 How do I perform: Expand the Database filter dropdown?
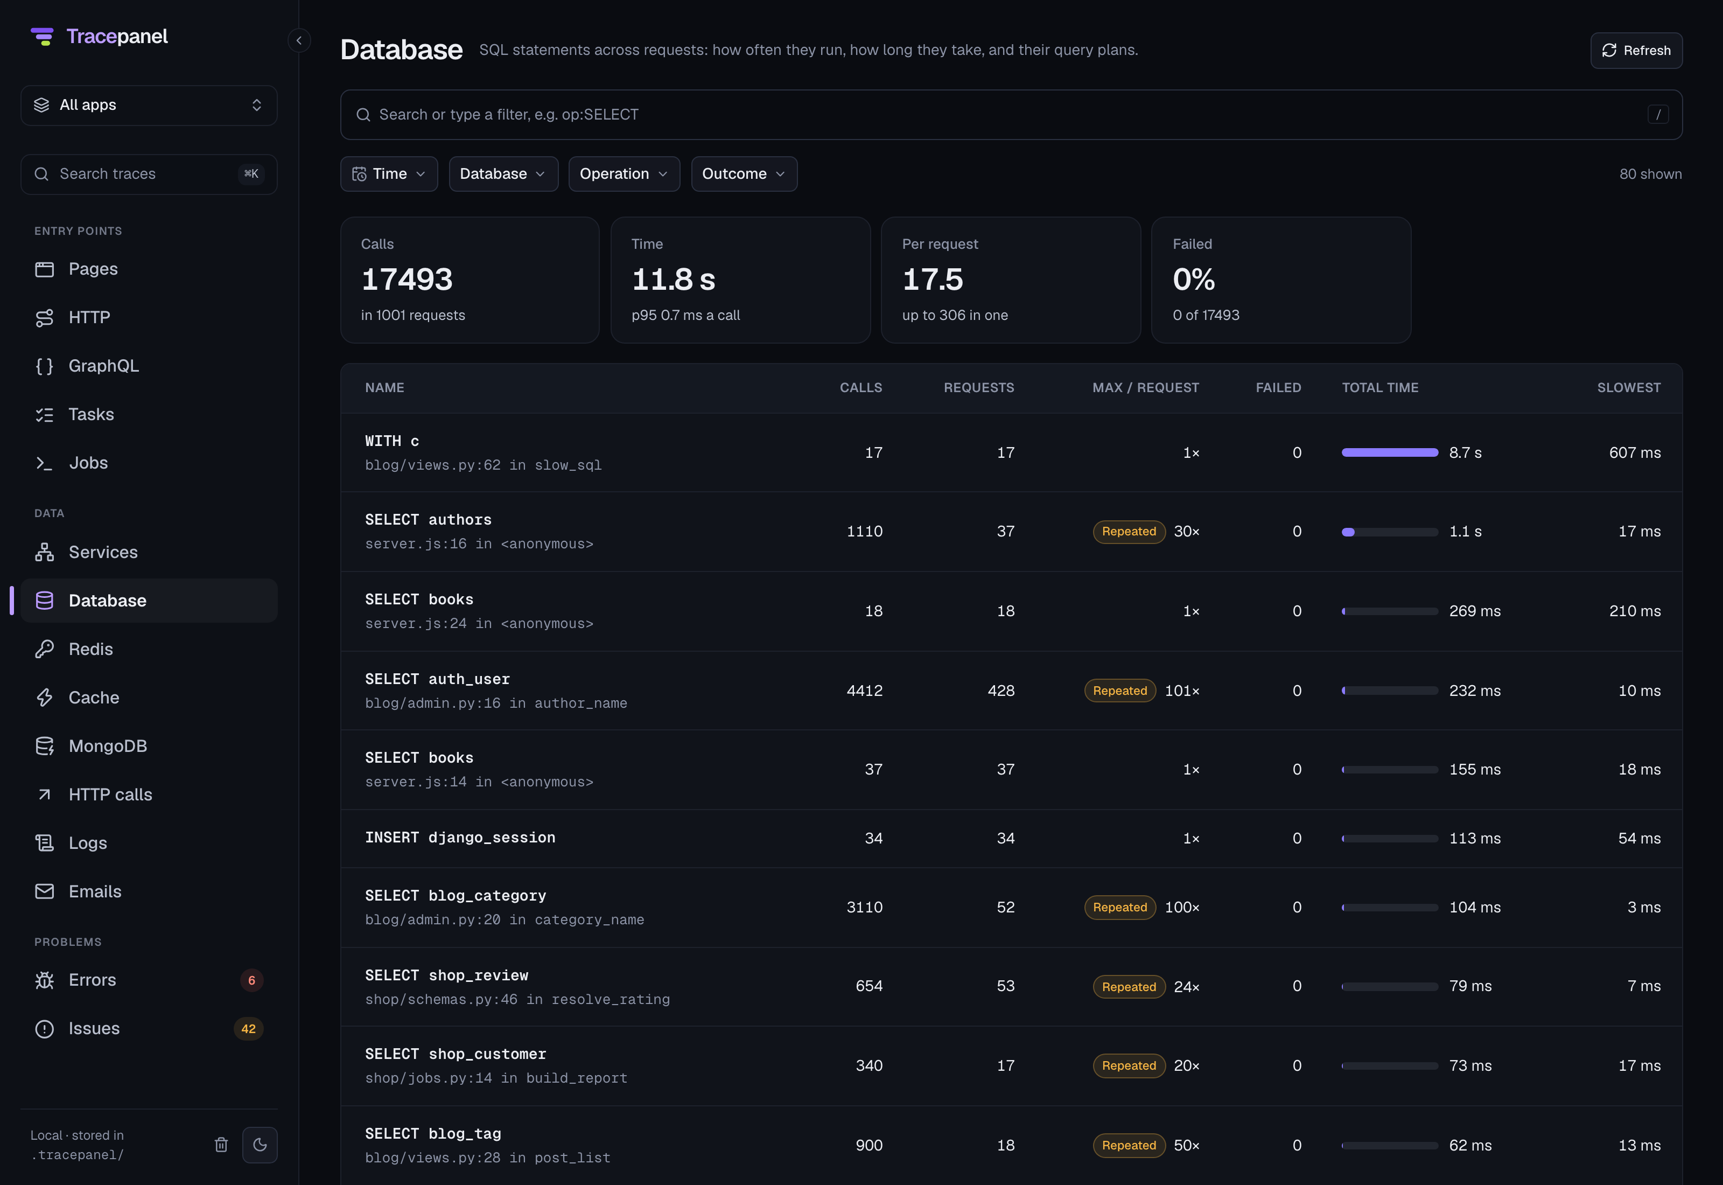pyautogui.click(x=503, y=174)
